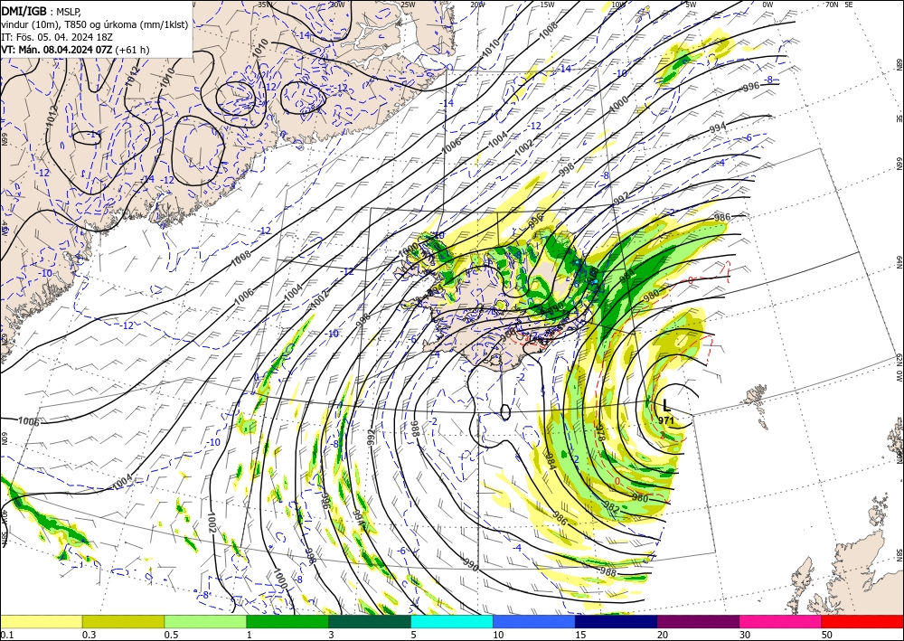The height and width of the screenshot is (641, 904).
Task: Click the purple 20–30 legend segment
Action: (698, 621)
